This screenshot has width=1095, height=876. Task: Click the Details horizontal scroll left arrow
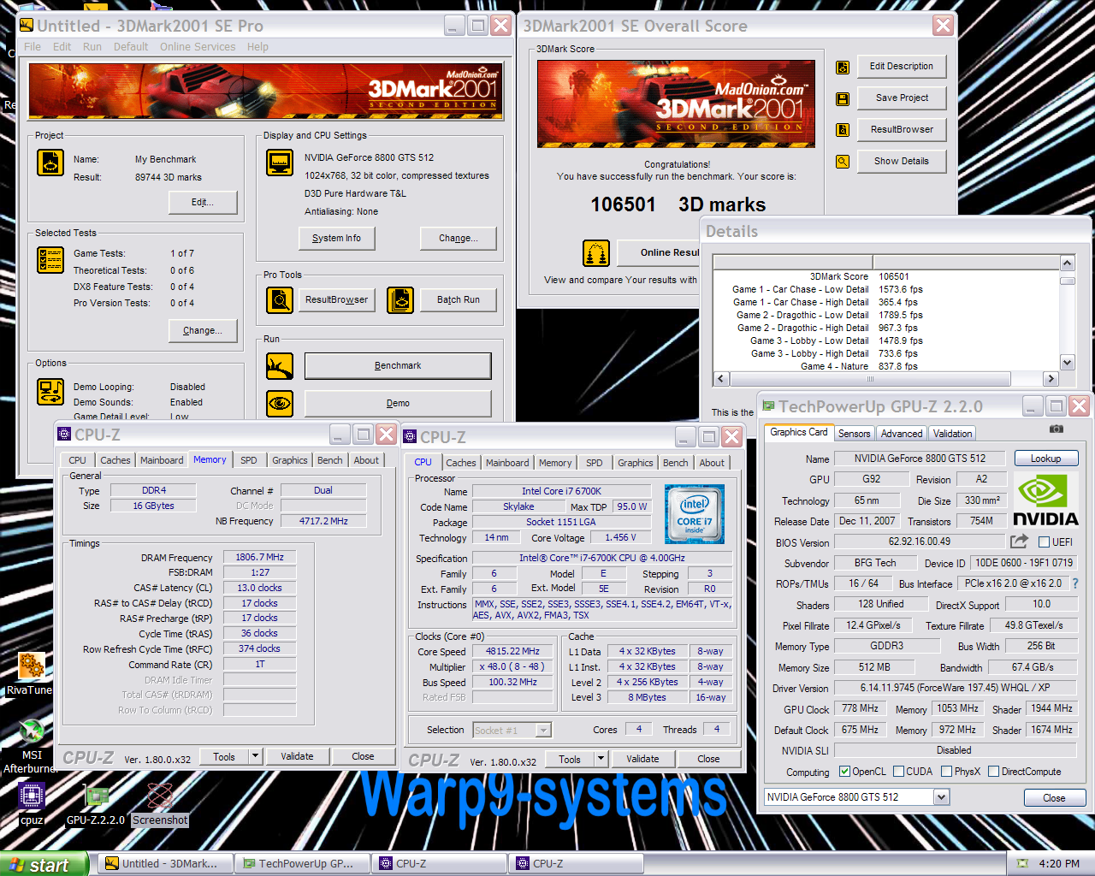720,379
